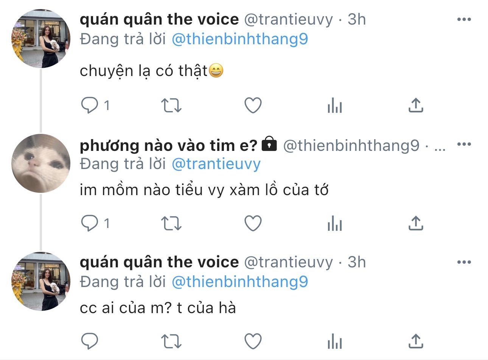Retweet the "chuyện lạ có thật" tweet
Screen dimensions: 488x360
click(171, 106)
